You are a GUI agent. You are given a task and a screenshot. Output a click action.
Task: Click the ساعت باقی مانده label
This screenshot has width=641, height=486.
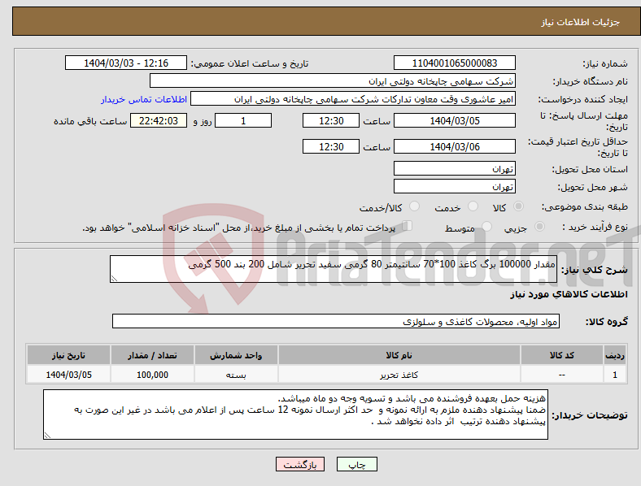pos(90,121)
